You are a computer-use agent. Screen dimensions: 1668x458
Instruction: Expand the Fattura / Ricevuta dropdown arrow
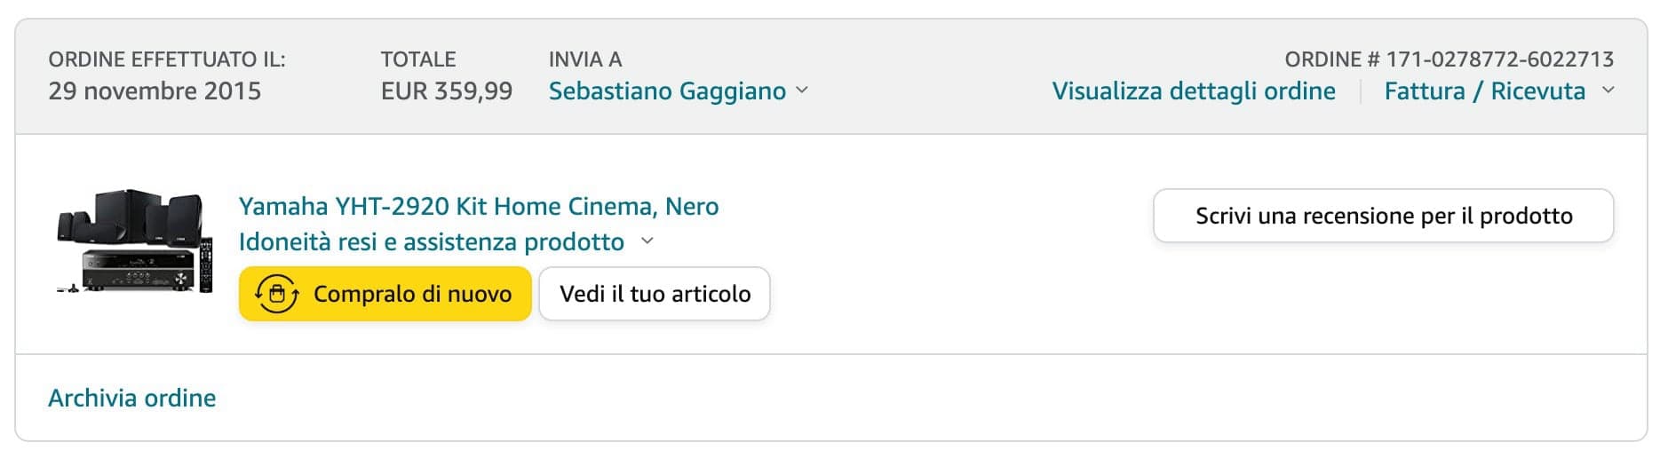click(1608, 91)
